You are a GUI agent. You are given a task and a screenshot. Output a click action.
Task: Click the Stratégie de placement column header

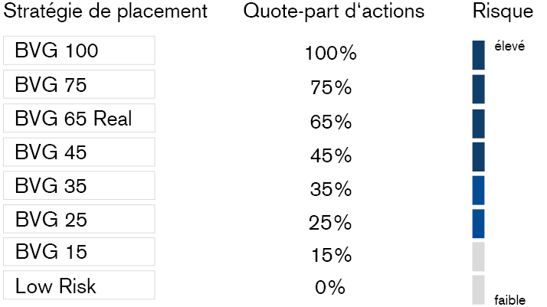click(106, 11)
